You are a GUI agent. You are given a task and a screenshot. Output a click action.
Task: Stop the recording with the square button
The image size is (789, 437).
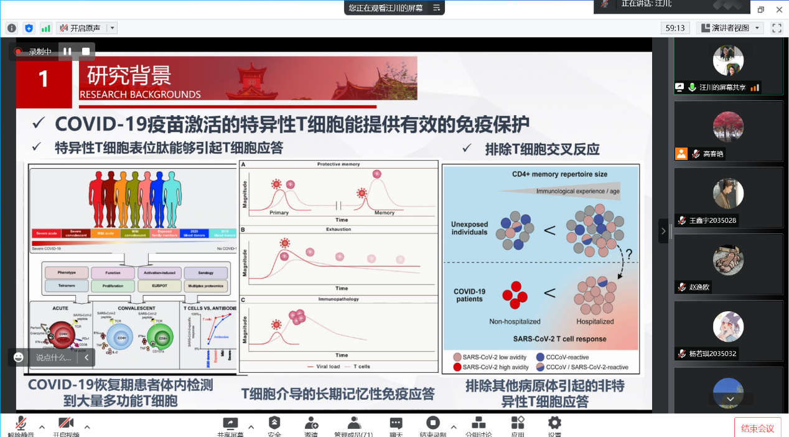[x=86, y=52]
